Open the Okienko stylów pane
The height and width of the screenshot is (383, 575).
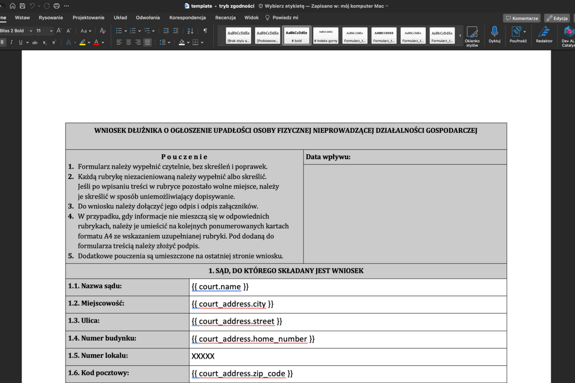pyautogui.click(x=472, y=35)
